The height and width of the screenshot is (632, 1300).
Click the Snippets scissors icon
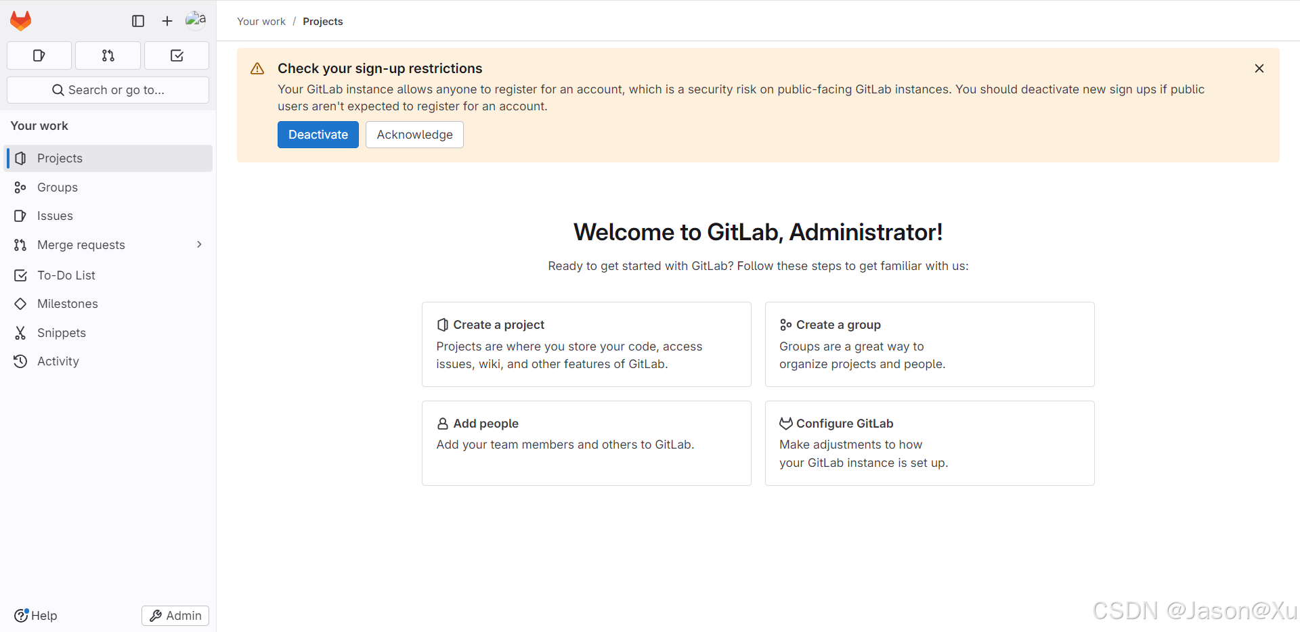coord(20,333)
